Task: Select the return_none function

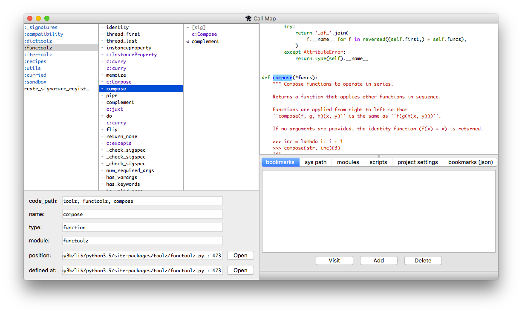Action: tap(141, 136)
